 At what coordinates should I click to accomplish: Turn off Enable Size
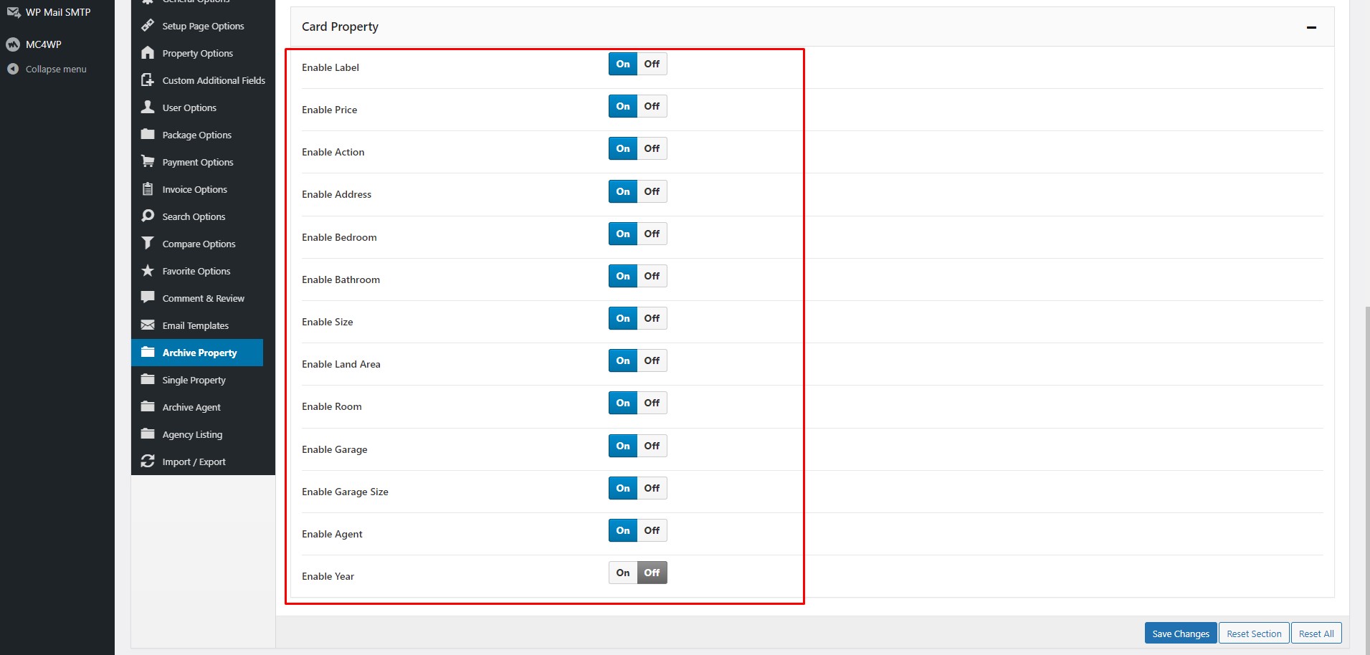(x=652, y=318)
